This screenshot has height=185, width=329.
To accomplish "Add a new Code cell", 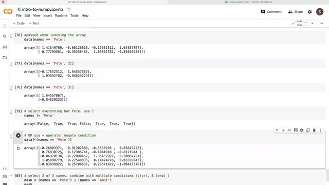I will click(x=19, y=23).
